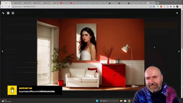Click the taskbar Search box
Viewport: 183px width, 103px height.
(109, 101)
